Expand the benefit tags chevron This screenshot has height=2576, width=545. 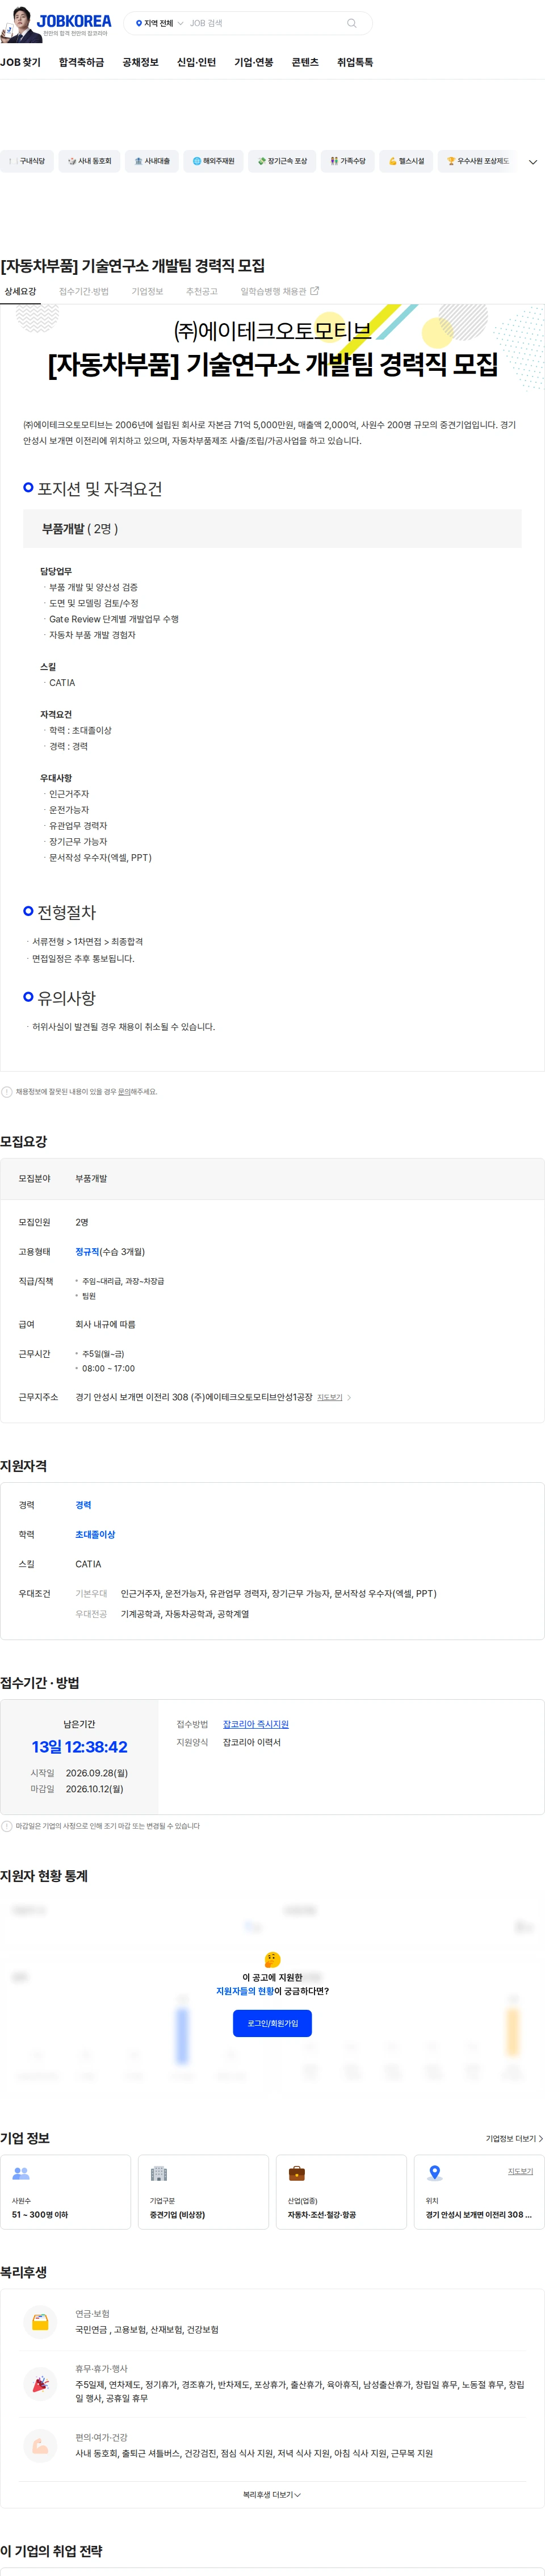(533, 162)
